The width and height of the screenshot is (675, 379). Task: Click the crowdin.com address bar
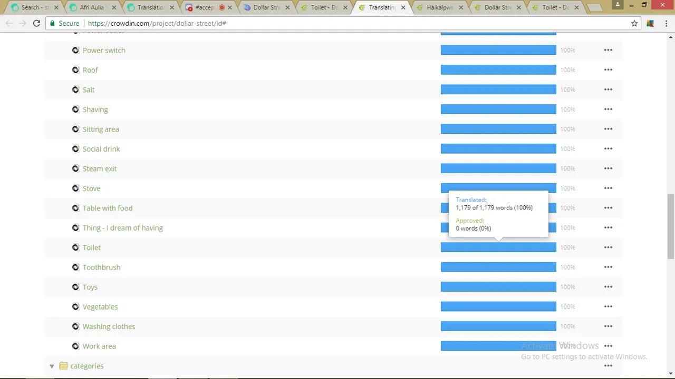tap(343, 23)
